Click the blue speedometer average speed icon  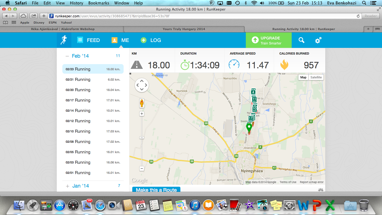234,64
